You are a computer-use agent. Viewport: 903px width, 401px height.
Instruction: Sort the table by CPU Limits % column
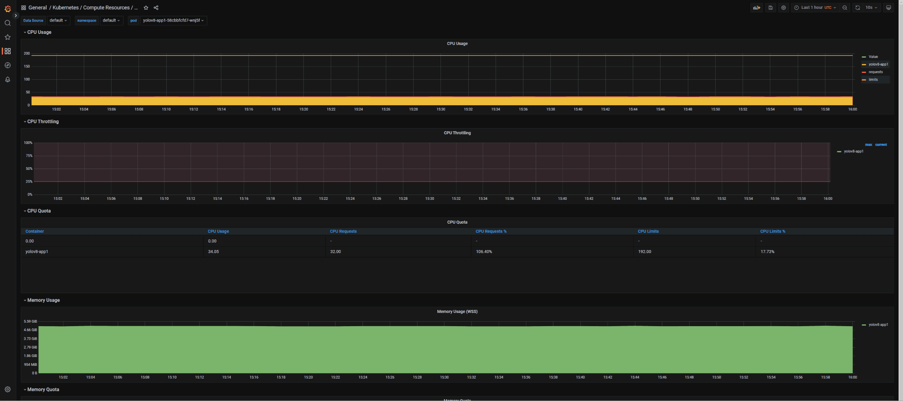[772, 231]
